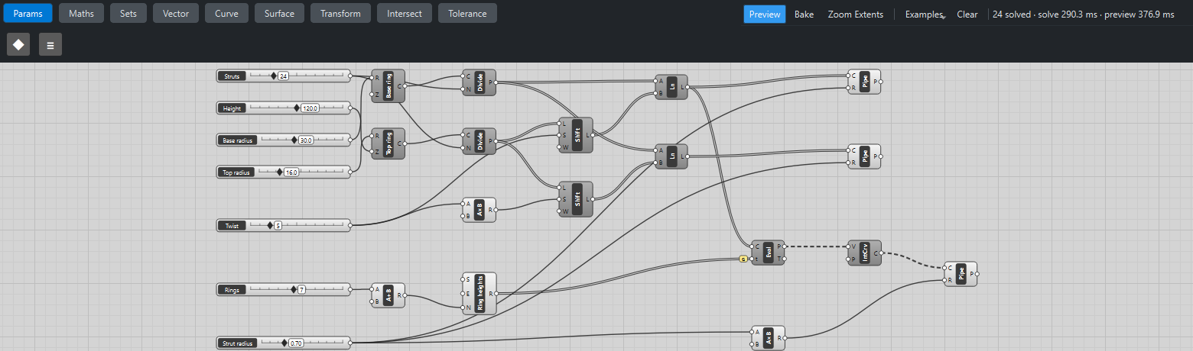
Task: Click Zoom Extents
Action: point(855,14)
